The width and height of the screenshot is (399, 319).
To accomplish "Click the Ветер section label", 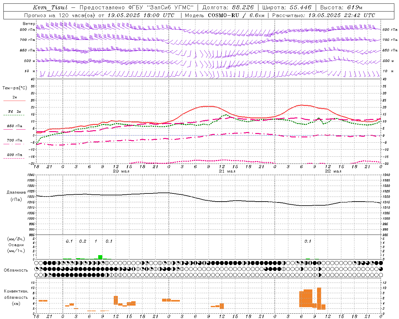I will point(29,24).
